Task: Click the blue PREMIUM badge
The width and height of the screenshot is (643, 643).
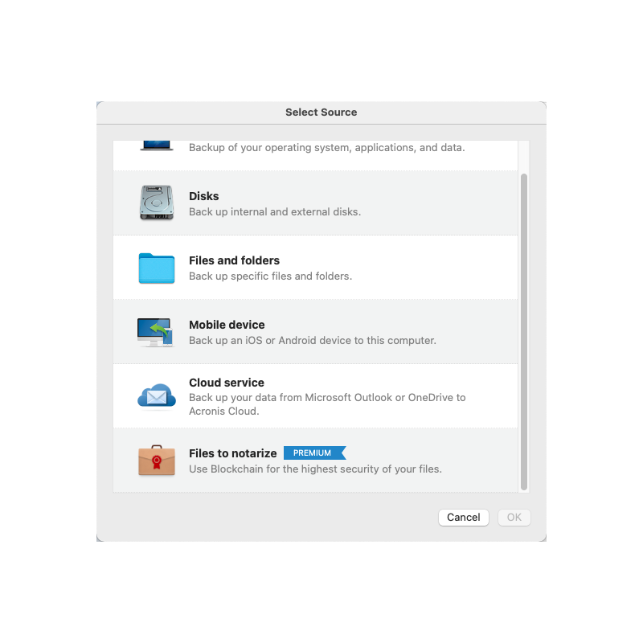Action: coord(313,453)
